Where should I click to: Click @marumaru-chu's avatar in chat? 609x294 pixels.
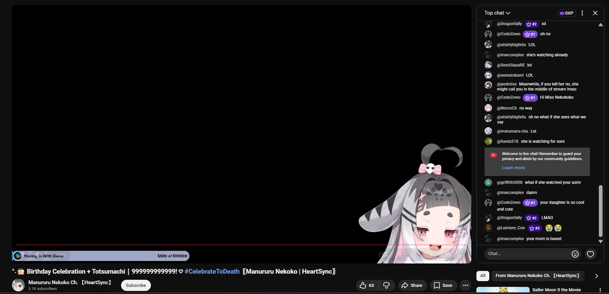pyautogui.click(x=488, y=131)
